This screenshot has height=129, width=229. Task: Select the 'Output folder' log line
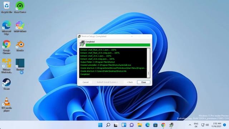pyautogui.click(x=98, y=62)
